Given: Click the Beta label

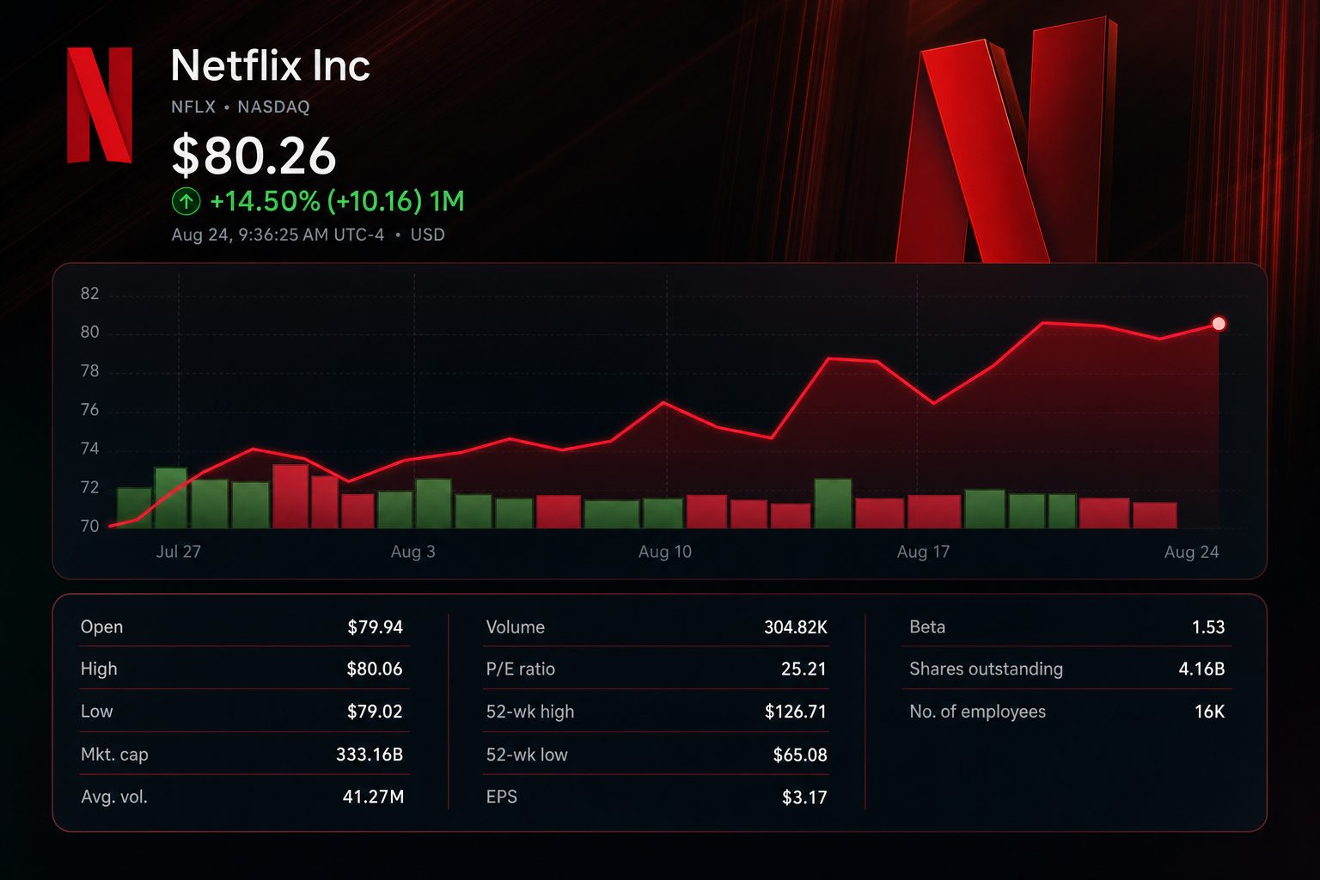Looking at the screenshot, I should 927,627.
